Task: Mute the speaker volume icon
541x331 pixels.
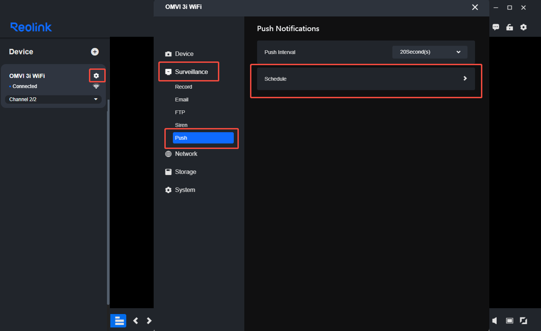Action: click(495, 321)
